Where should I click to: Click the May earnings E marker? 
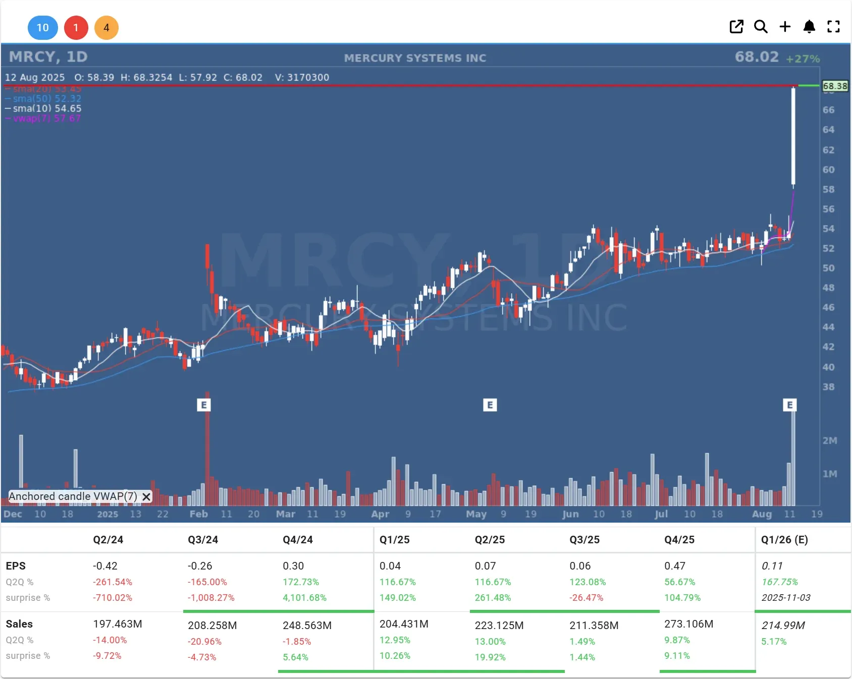490,405
